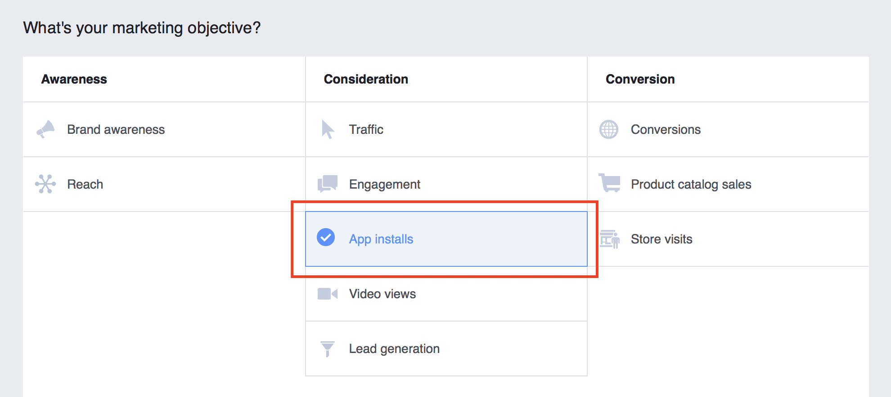This screenshot has width=891, height=397.
Task: Pick the Traffic objective
Action: pos(366,129)
